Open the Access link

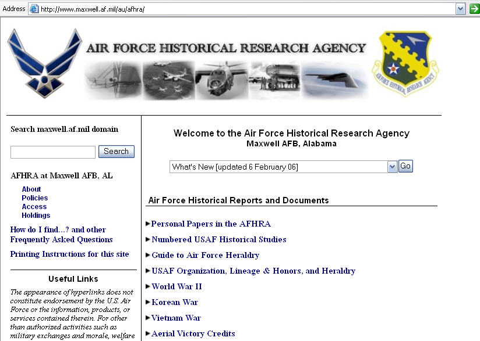[34, 207]
